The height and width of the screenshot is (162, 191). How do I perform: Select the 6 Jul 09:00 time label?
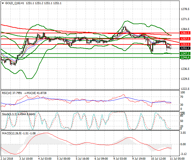coord(101,158)
